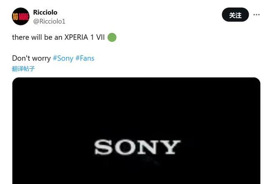Open the #Fans hashtag
The image size is (267, 184).
pyautogui.click(x=85, y=58)
